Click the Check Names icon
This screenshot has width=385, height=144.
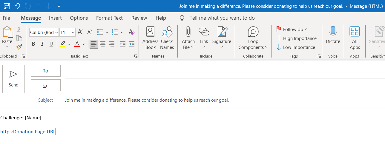pos(167,32)
